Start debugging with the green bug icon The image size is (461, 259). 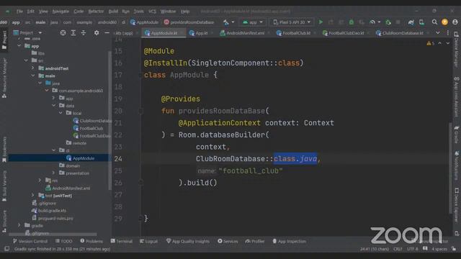click(x=352, y=22)
